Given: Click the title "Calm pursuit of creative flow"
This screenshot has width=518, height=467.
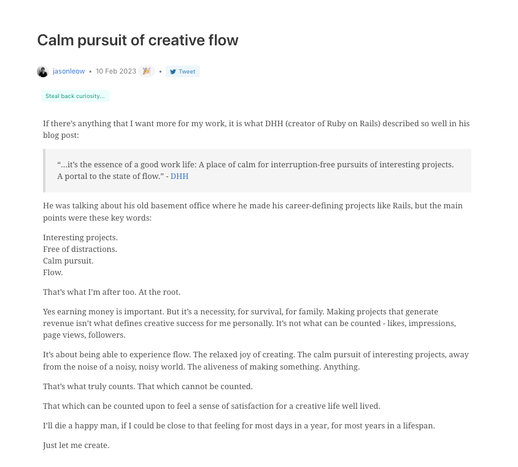Looking at the screenshot, I should 137,40.
